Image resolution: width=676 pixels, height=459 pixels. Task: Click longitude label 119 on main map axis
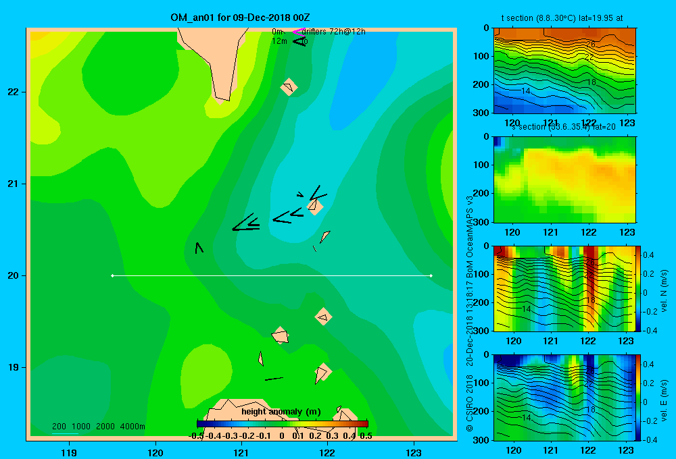[69, 452]
